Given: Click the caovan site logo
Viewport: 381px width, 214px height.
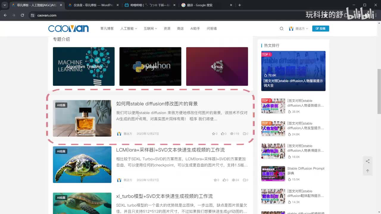Looking at the screenshot, I should click(68, 29).
